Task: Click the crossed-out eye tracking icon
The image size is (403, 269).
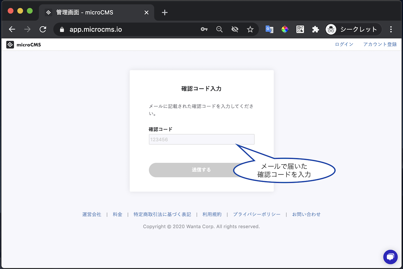Action: coord(235,29)
